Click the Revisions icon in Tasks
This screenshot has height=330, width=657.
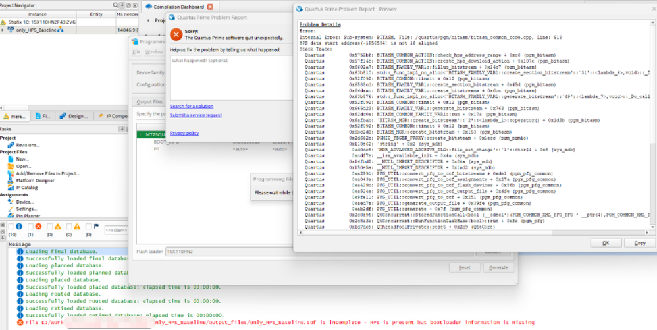point(11,145)
